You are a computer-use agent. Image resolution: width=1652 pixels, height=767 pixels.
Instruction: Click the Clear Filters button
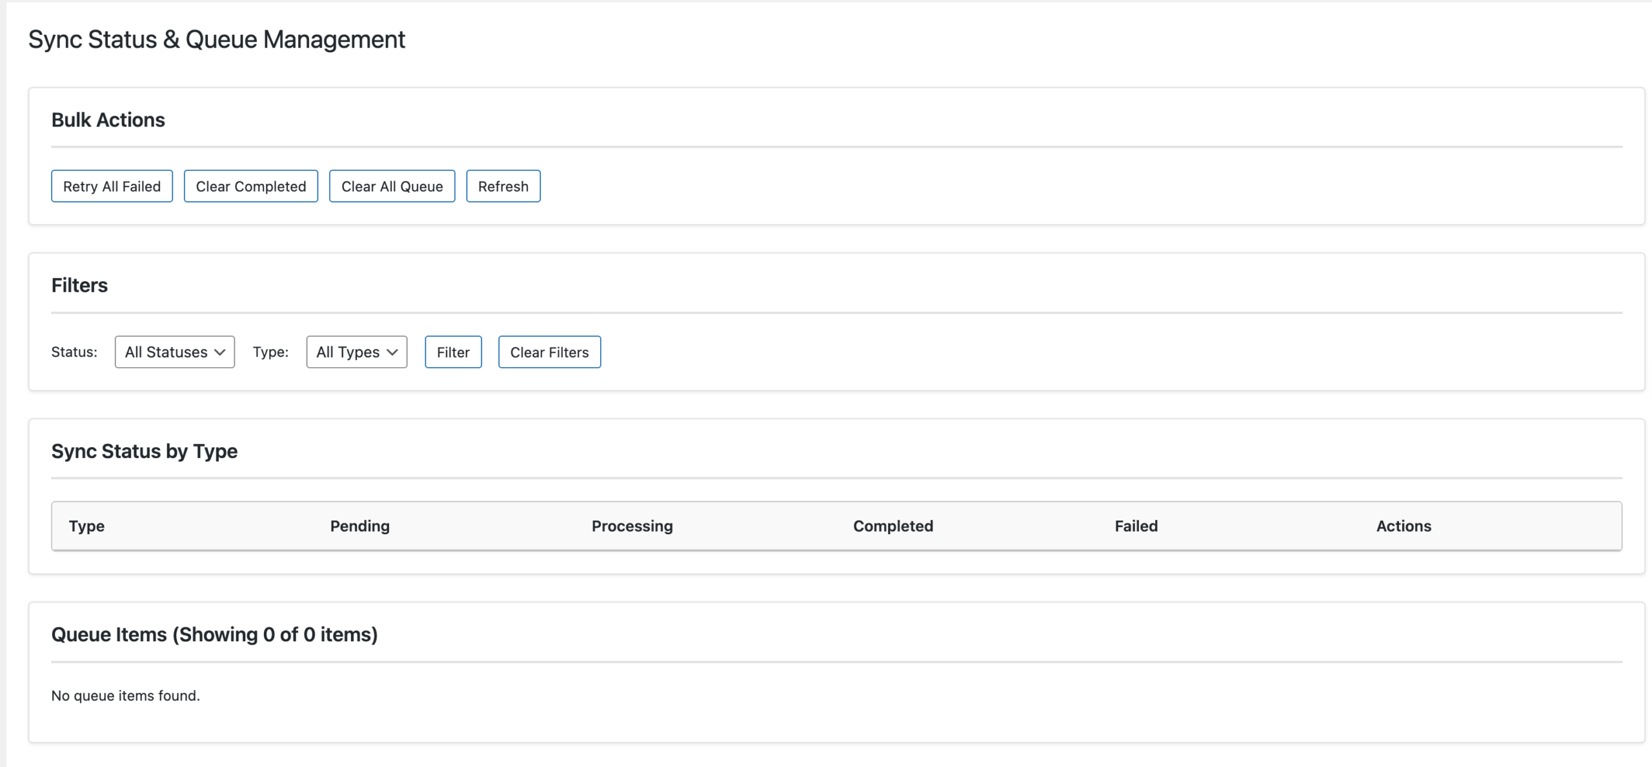coord(549,352)
